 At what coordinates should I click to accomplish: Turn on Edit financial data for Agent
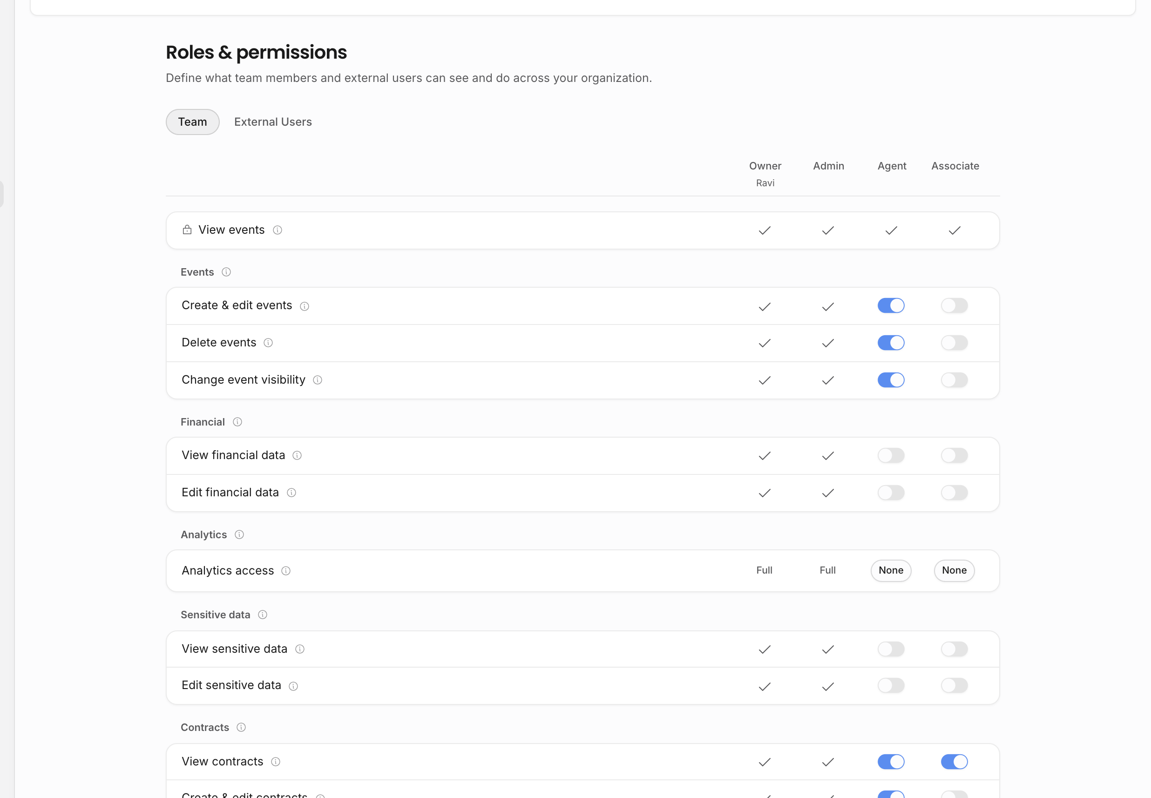(891, 493)
